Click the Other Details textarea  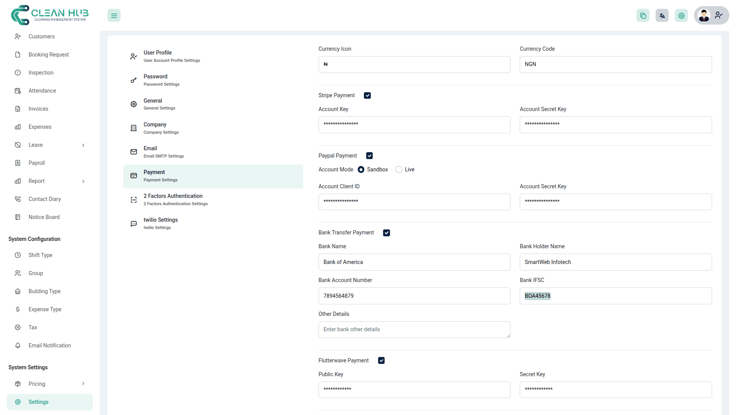pyautogui.click(x=414, y=330)
